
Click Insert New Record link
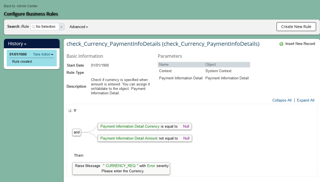300,44
